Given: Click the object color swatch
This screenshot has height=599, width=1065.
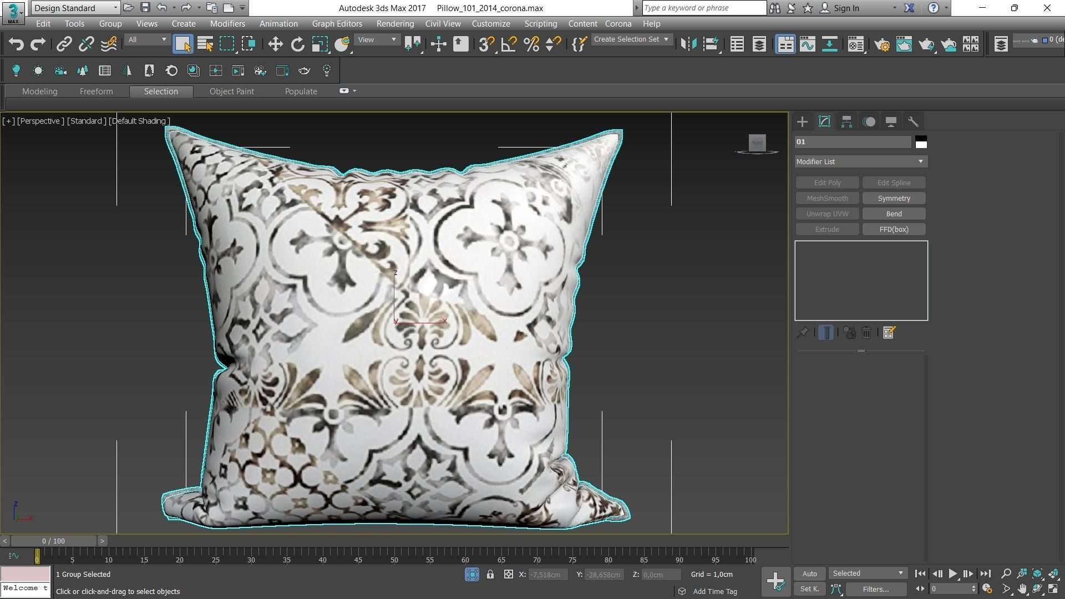Looking at the screenshot, I should click(x=921, y=142).
